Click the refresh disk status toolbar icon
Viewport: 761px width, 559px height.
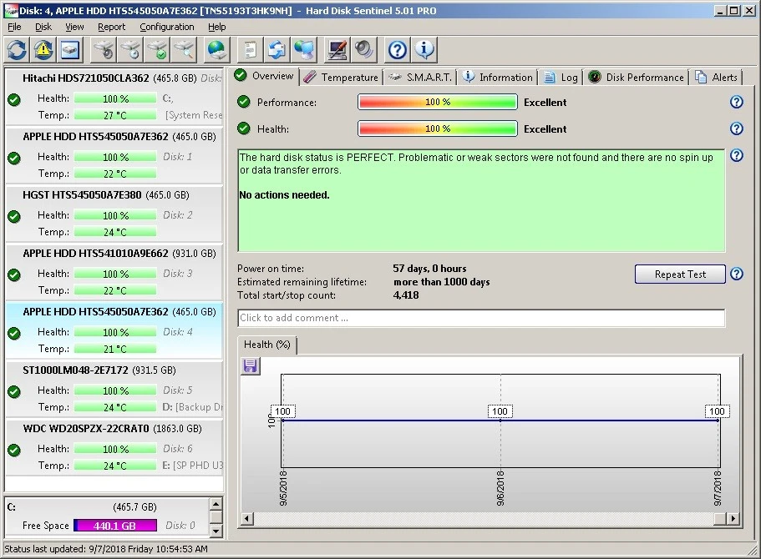point(18,50)
